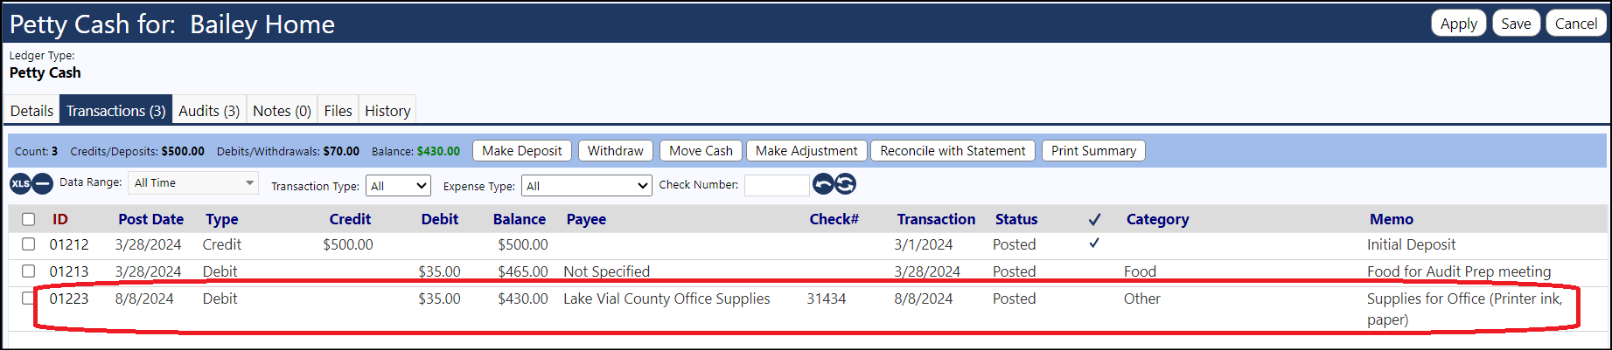Click the Print Summary button
Viewport: 1612px width, 350px height.
click(x=1093, y=151)
